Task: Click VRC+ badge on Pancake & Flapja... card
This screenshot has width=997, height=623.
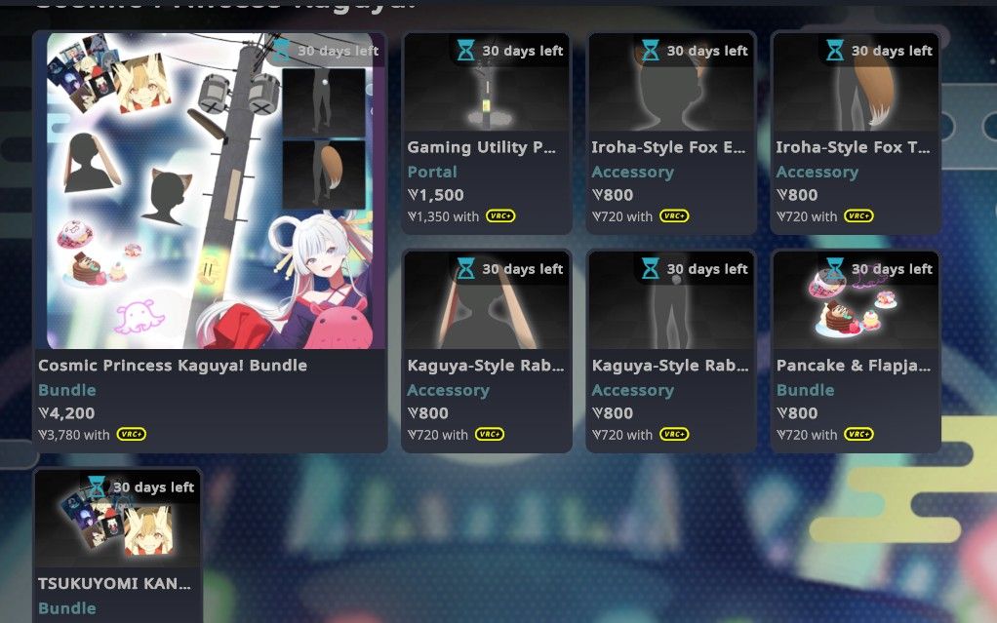Action: pos(858,434)
